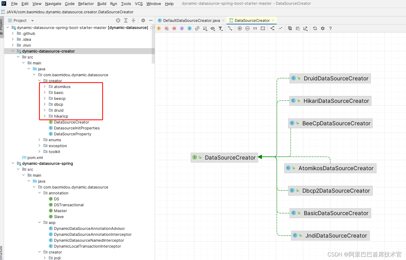Open DataSourceProperty class in tree
Screen dimensions: 406x260
coord(73,134)
